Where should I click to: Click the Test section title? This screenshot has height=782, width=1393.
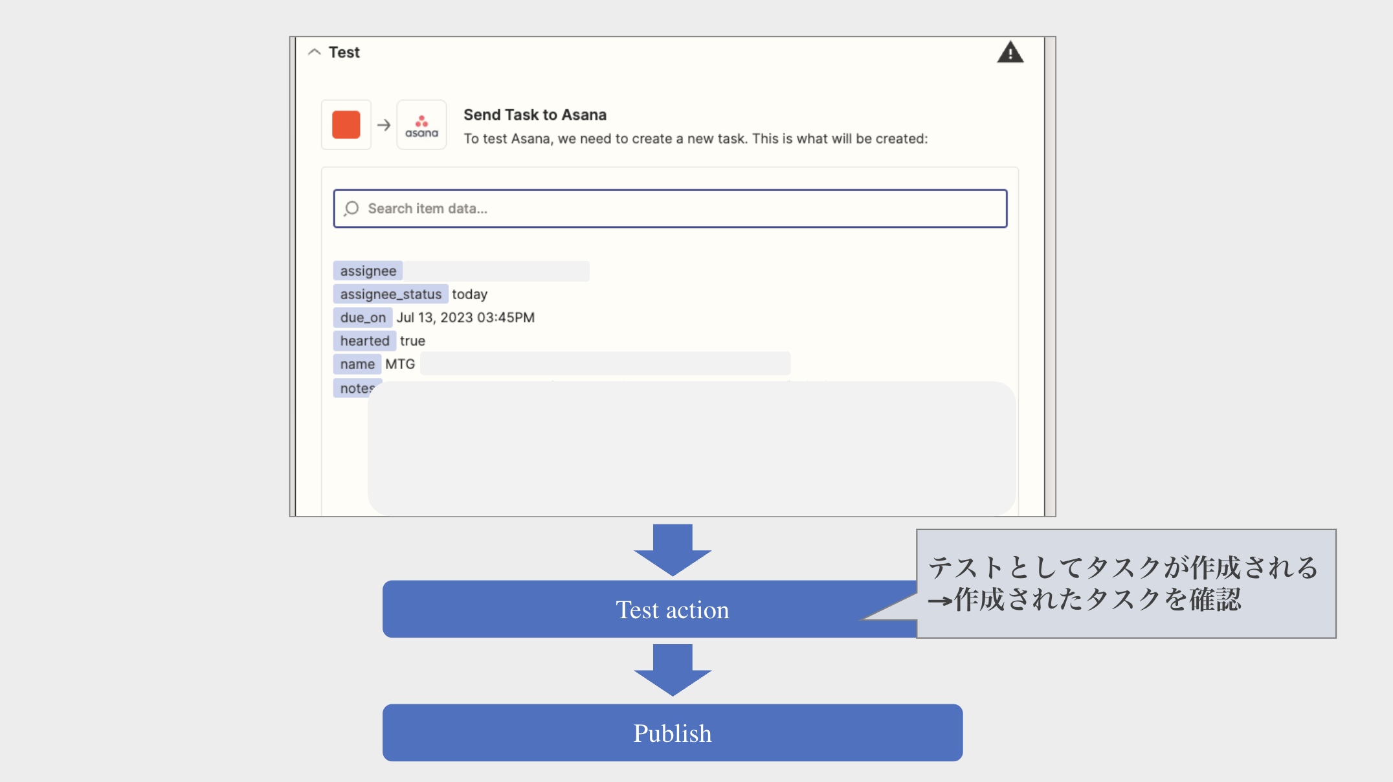tap(344, 52)
